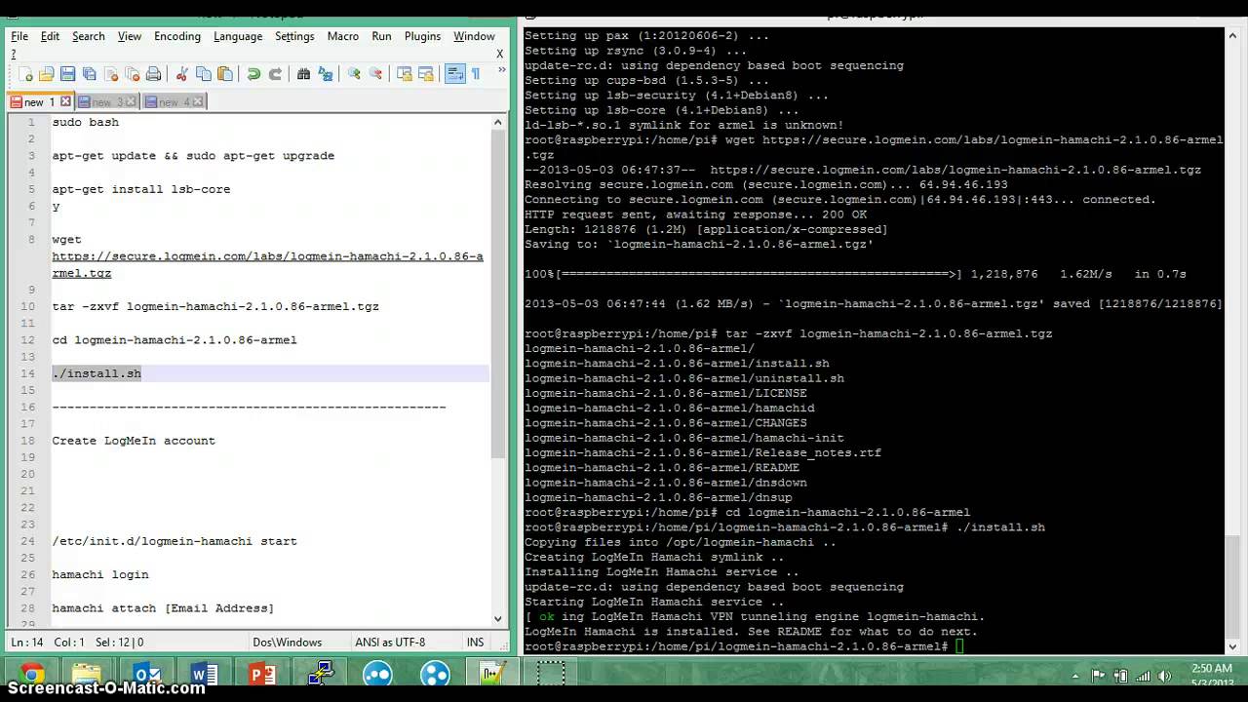Click the Zoom In toolbar icon
Screen dimensions: 1248x702
(x=354, y=74)
